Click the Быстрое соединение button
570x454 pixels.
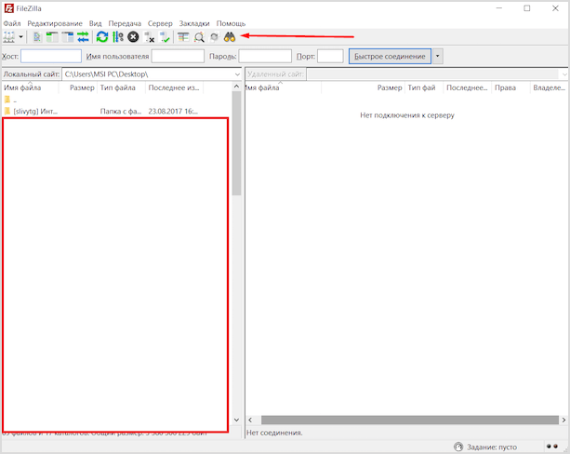tap(390, 57)
